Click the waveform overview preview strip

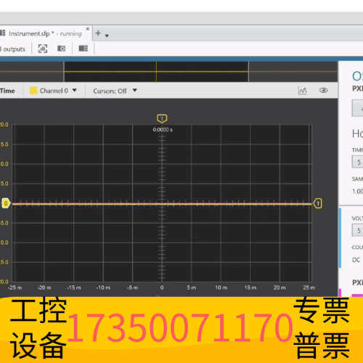coord(168,72)
